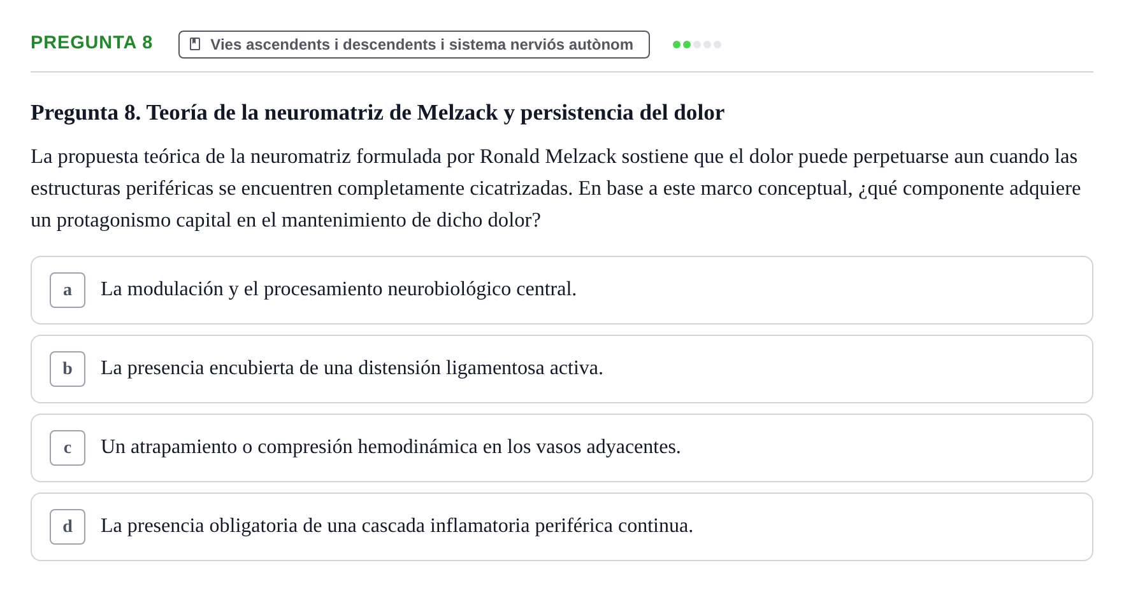Viewport: 1124px width, 593px height.
Task: Choose 'La presencia obligatoria de una cascada inflamatoria'
Action: click(x=562, y=527)
